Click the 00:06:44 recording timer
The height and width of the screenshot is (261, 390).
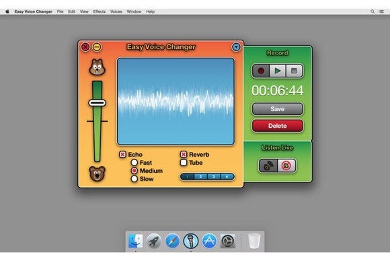click(277, 91)
